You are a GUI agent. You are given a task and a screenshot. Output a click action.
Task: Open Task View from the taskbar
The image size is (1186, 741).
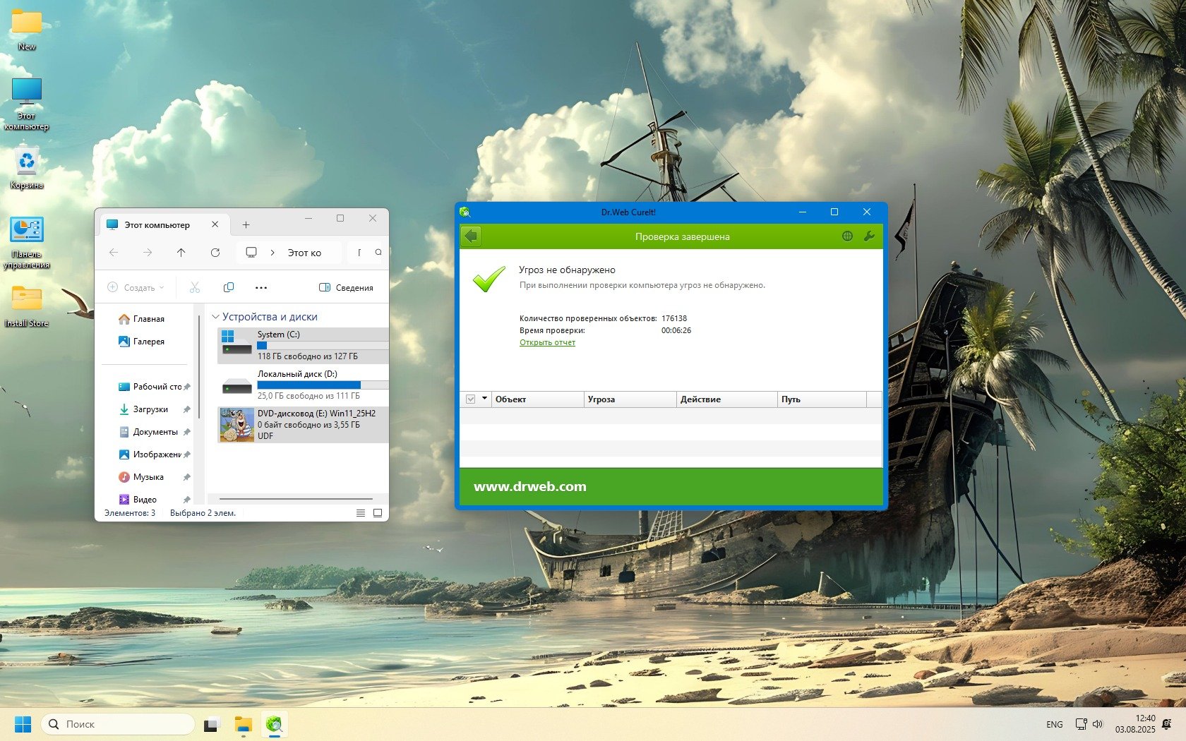(211, 725)
